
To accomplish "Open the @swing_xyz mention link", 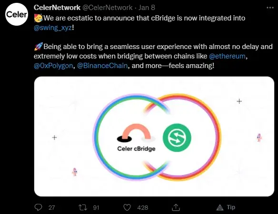I will 53,28.
